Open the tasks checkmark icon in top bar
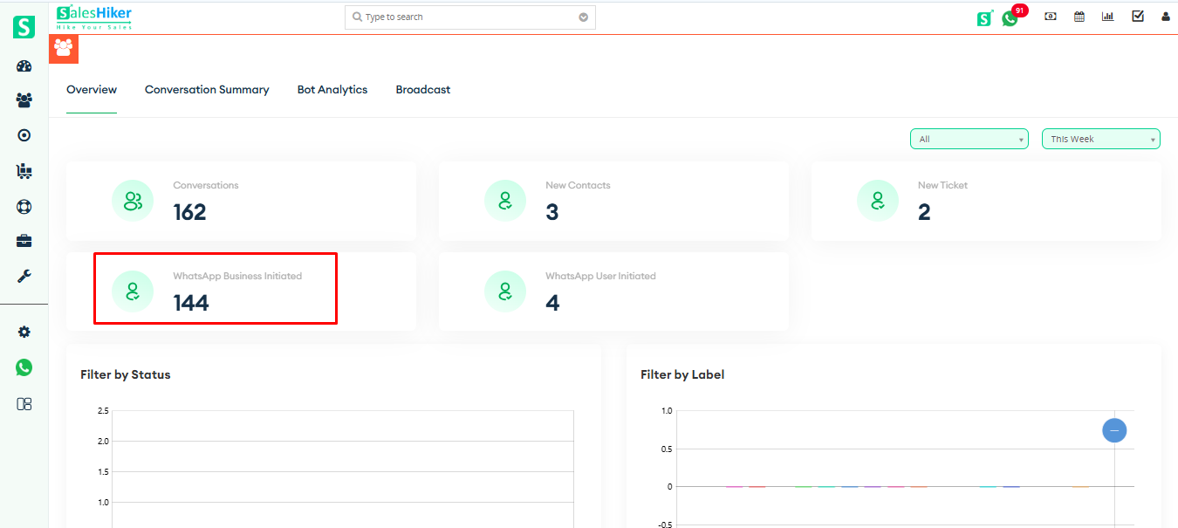 click(1137, 17)
